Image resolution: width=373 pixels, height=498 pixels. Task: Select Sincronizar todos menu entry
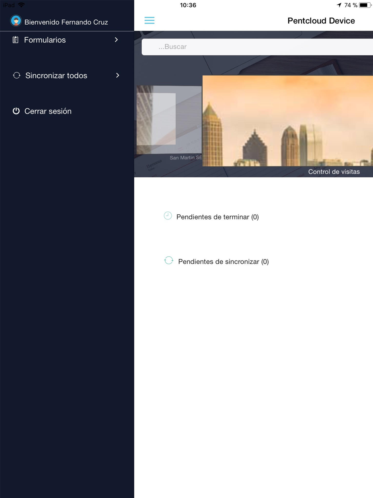[67, 75]
